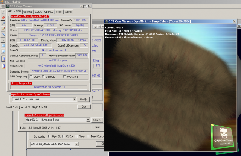241x156 pixels.
Task: Click the Device ID value '1002 - 9552'
Action: [x=81, y=20]
